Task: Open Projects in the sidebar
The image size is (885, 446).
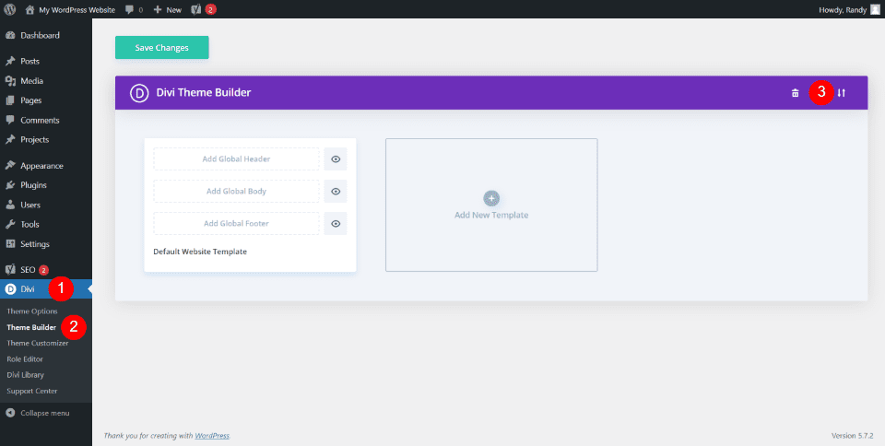Action: click(x=34, y=139)
